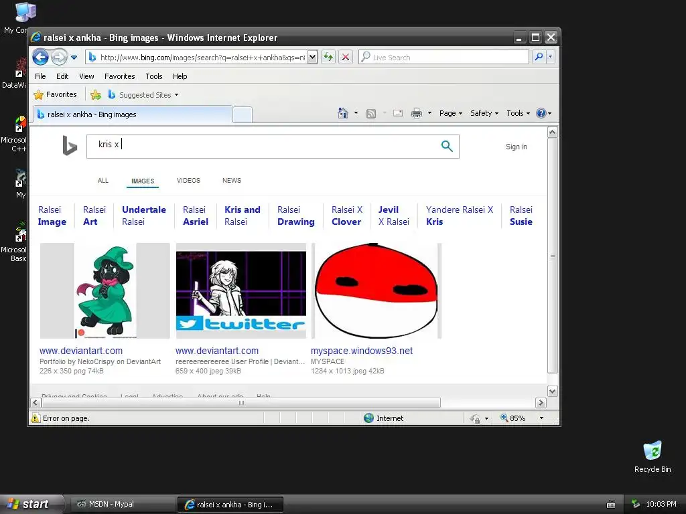Expand the Print options dropdown arrow
The height and width of the screenshot is (514, 686).
(429, 113)
